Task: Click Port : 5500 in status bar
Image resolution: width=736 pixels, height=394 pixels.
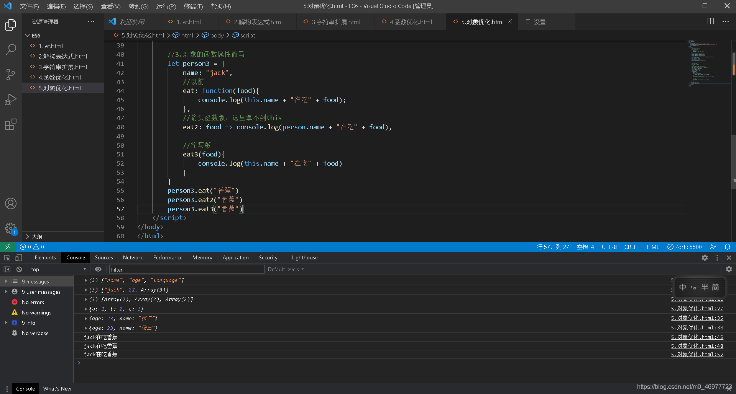Action: 685,247
